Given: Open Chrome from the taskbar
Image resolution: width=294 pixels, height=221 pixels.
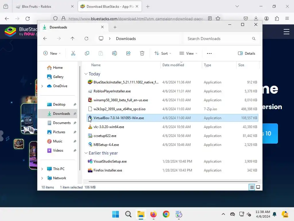Looking at the screenshot, I should [x=166, y=214].
